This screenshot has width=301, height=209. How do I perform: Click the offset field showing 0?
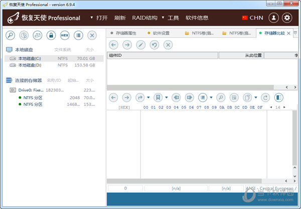[125, 188]
